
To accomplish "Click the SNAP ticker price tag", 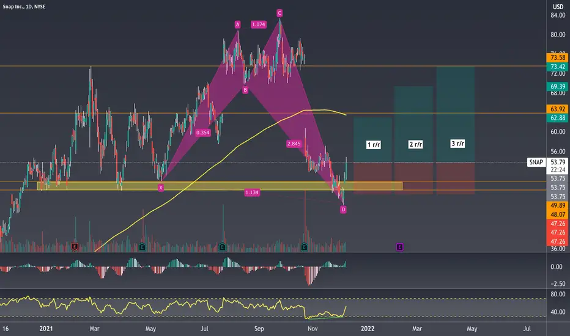I will point(536,162).
